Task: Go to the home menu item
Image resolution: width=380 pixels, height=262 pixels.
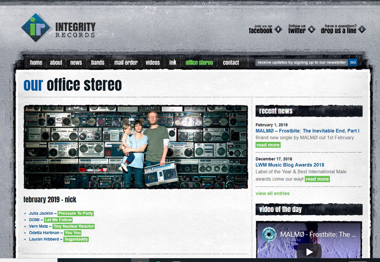Action: click(x=36, y=63)
